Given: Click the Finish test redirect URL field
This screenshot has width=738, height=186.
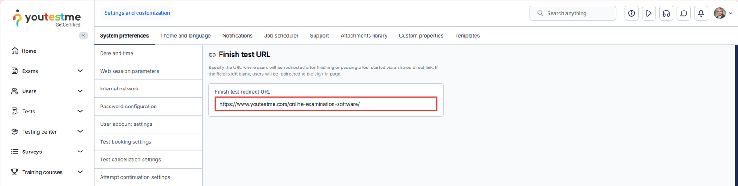Looking at the screenshot, I should (x=326, y=104).
